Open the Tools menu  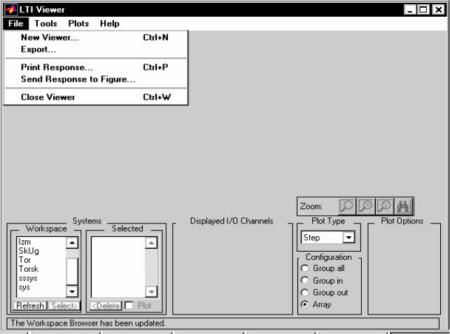(45, 24)
